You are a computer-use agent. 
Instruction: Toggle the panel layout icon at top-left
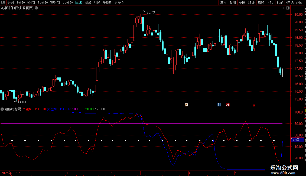pyautogui.click(x=3, y=2)
